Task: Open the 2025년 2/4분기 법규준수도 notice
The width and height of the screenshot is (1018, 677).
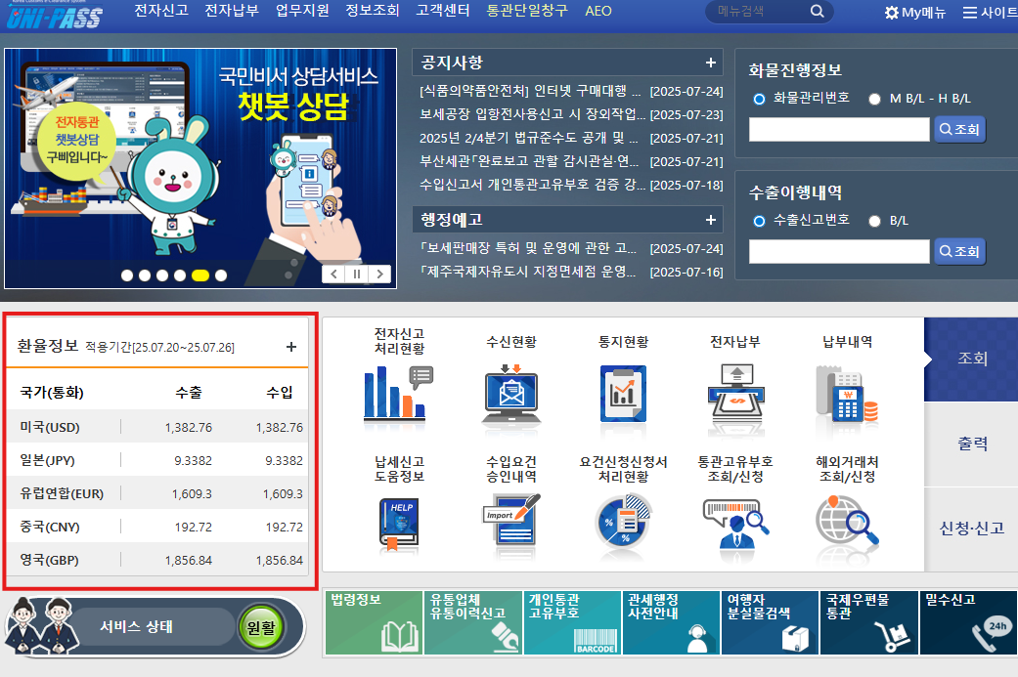Action: (x=528, y=138)
